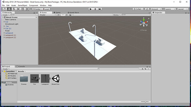Toggle Persp projection label
This screenshot has width=191, height=107.
[143, 30]
